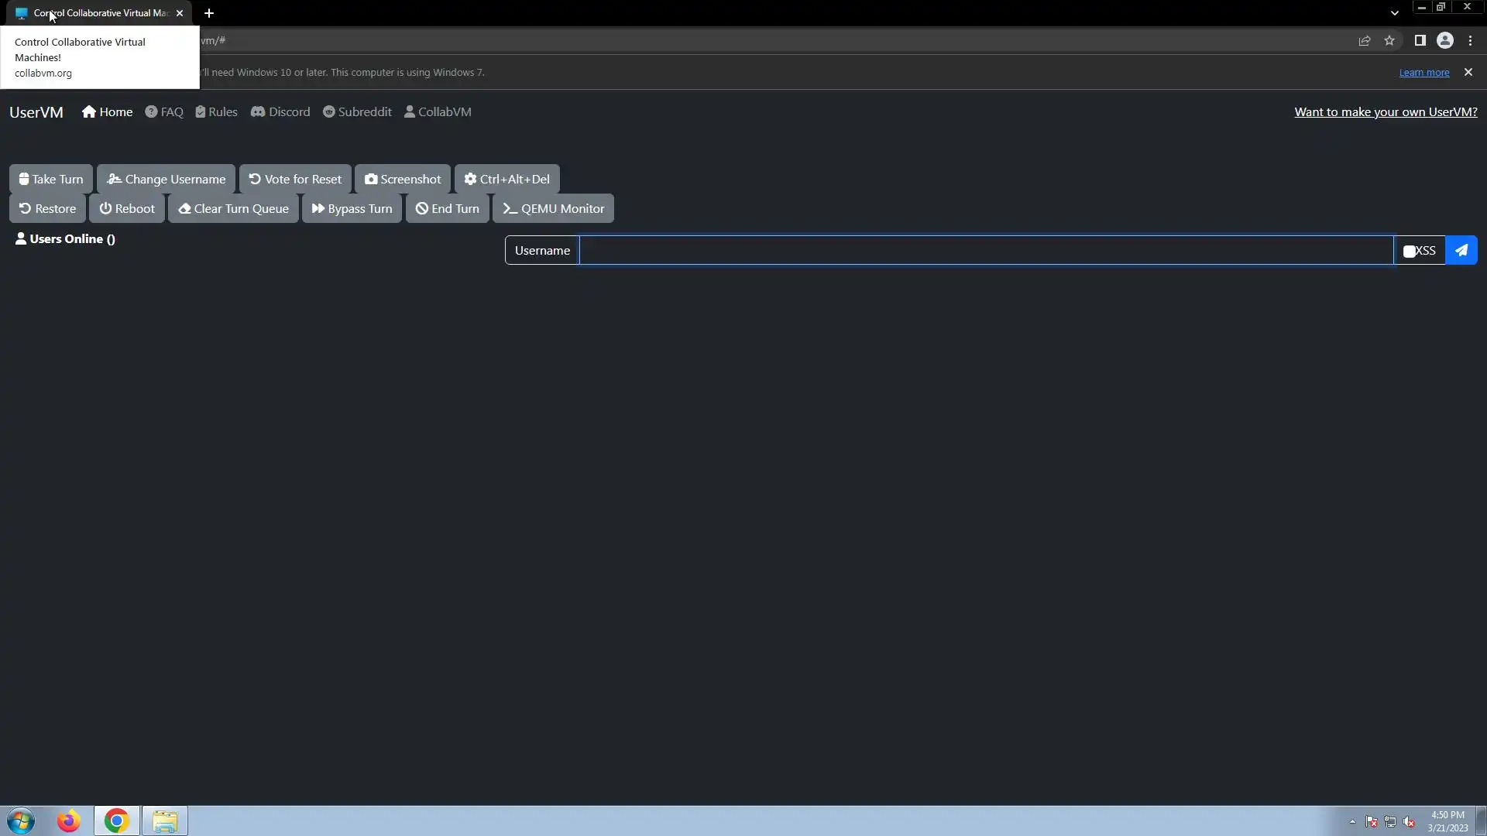Go to Rules page in navbar

point(216,111)
